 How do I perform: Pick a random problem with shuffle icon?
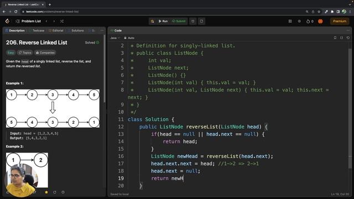click(61, 21)
